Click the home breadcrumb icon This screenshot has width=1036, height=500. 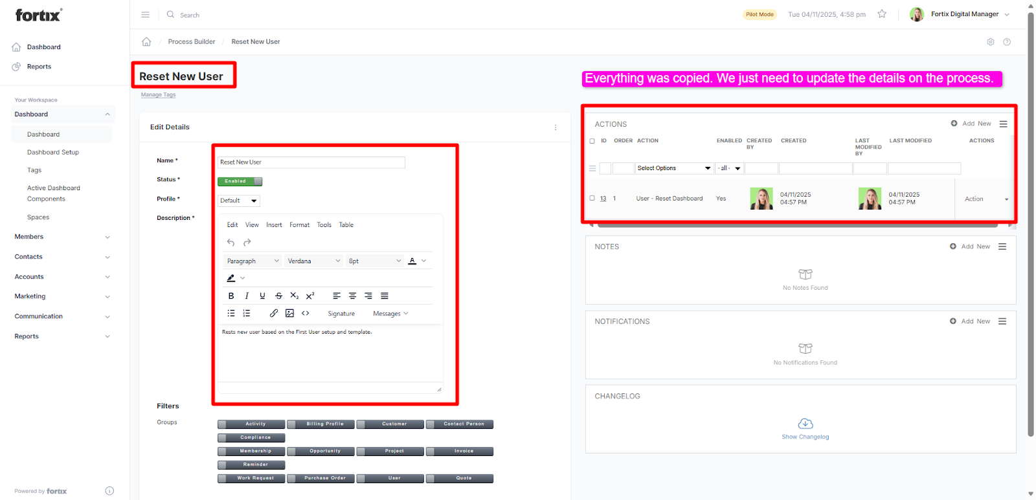(146, 42)
